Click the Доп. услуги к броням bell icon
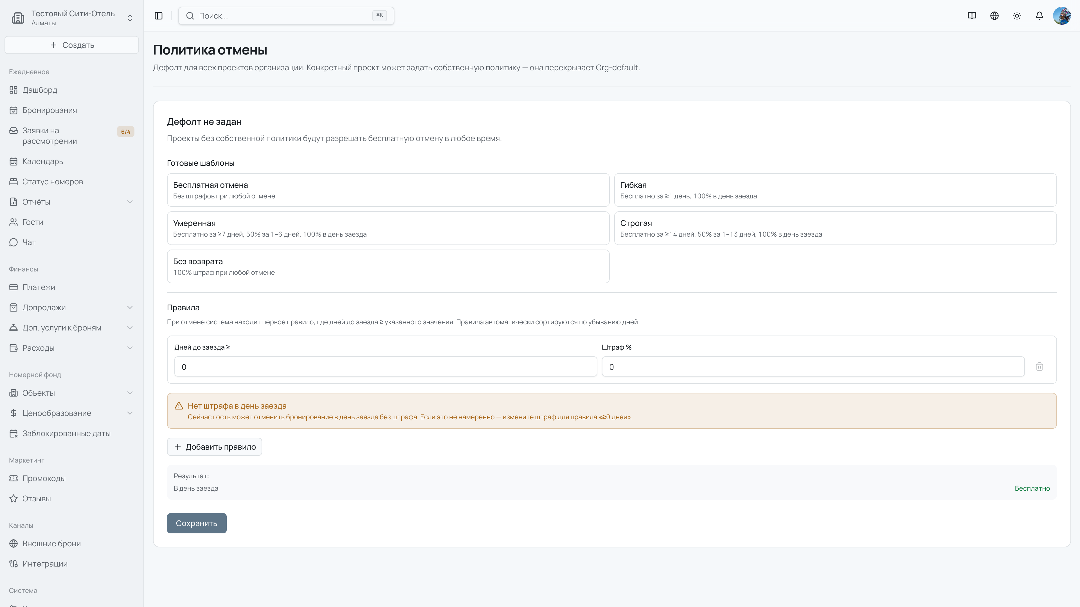Screen dimensions: 1080x607 point(13,328)
